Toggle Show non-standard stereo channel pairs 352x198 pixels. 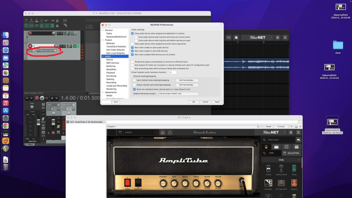coord(135,89)
